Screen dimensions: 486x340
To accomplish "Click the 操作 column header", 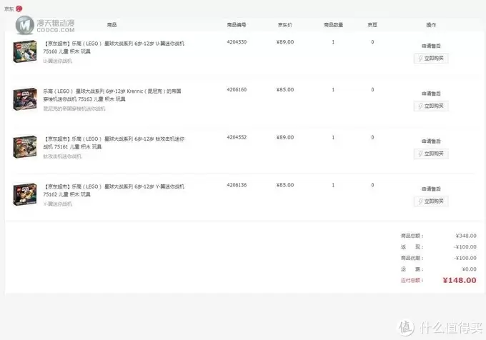I will (431, 25).
